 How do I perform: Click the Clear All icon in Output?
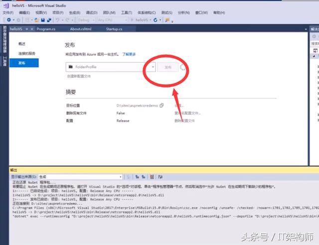pos(152,177)
